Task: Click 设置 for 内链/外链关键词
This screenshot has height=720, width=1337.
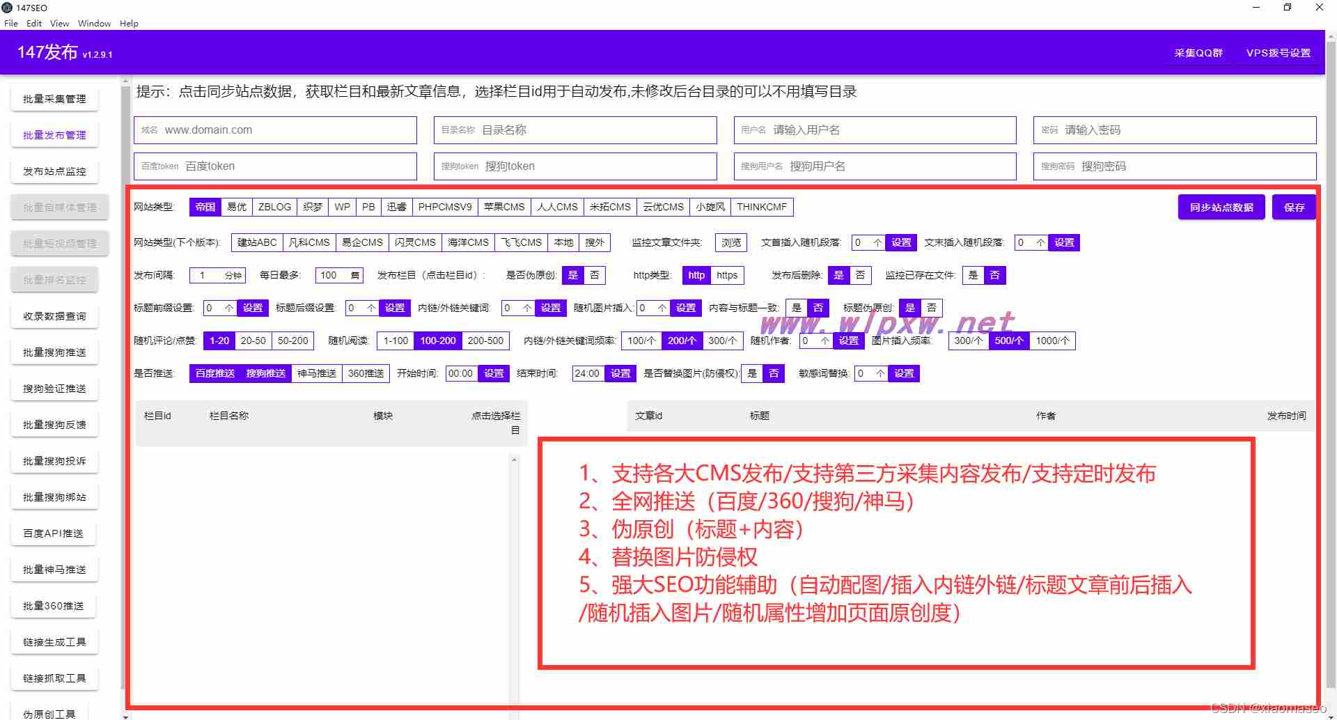Action: tap(551, 308)
